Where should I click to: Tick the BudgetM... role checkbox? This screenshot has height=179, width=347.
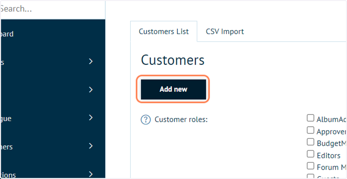tap(311, 142)
